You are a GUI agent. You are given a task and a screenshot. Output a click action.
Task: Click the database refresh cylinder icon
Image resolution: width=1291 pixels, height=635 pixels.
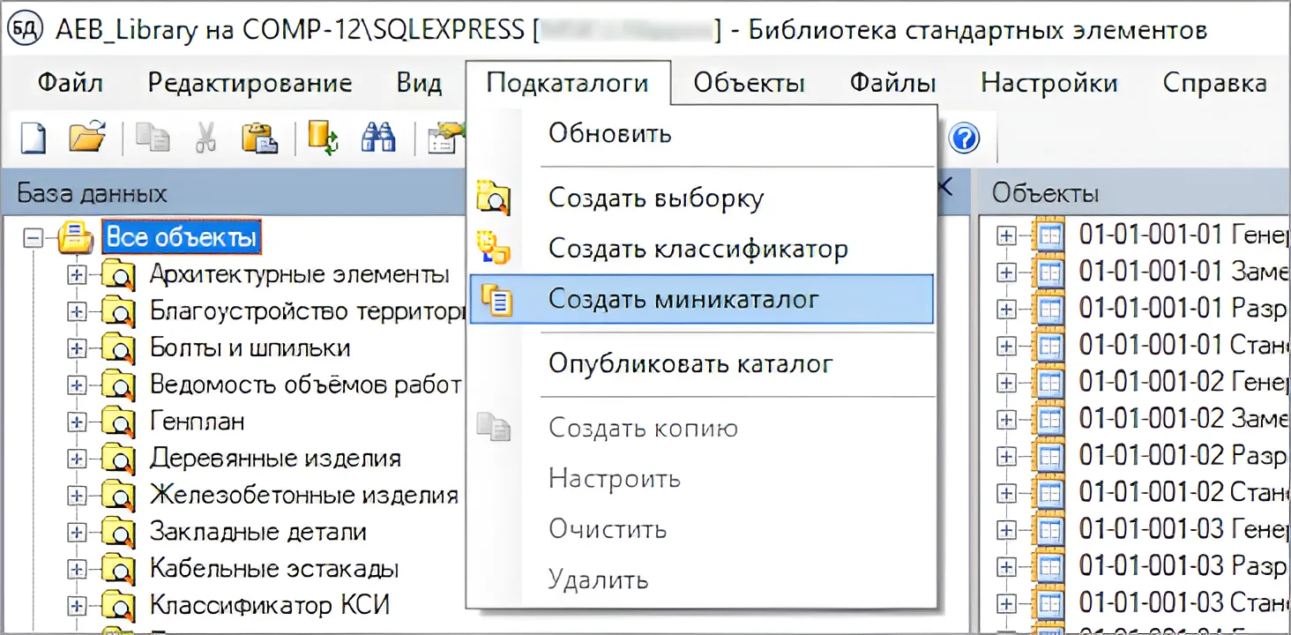[322, 138]
